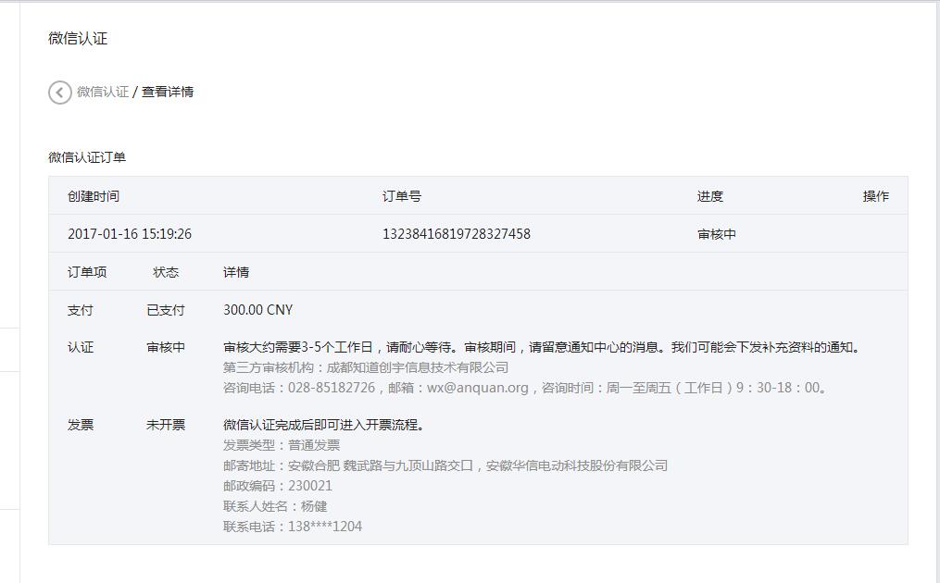Click the 操作 column header
Screen dimensions: 940x583
tap(876, 196)
